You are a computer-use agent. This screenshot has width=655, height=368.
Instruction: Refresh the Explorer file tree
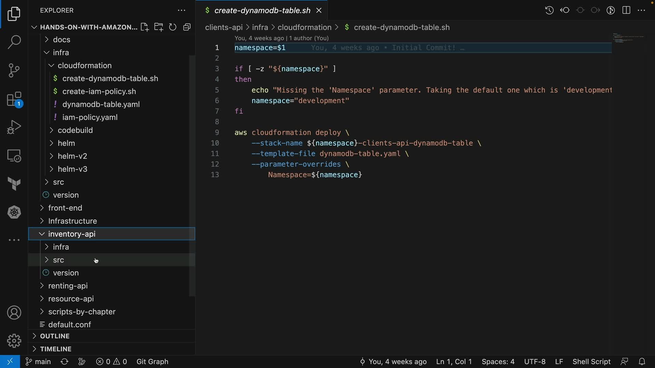tap(173, 27)
